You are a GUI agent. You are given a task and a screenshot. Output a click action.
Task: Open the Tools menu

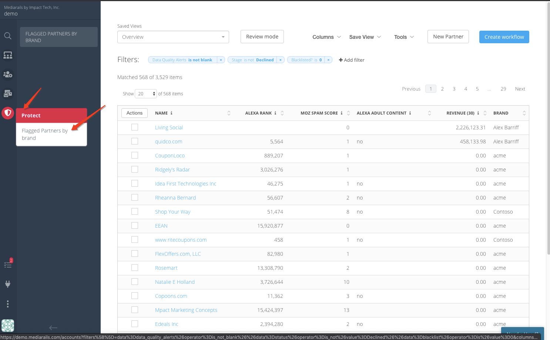tap(404, 37)
